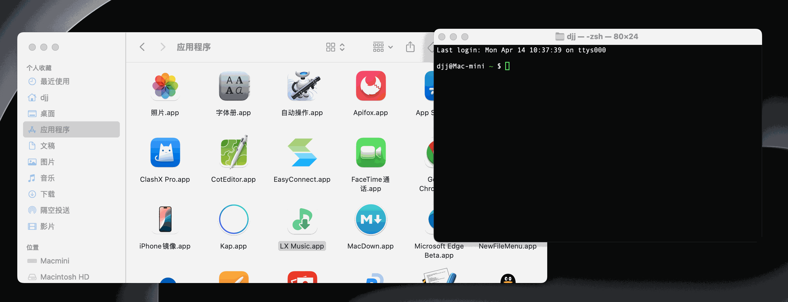Click the 照片.app file name label
Viewport: 788px width, 302px height.
165,113
